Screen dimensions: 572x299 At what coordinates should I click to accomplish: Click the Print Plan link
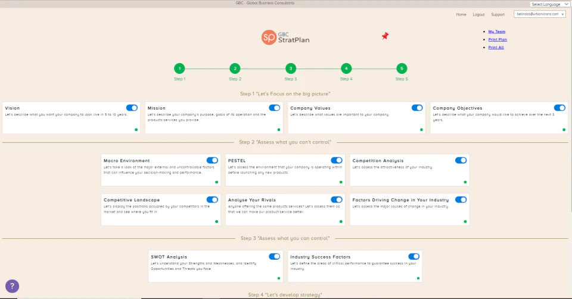pos(498,39)
